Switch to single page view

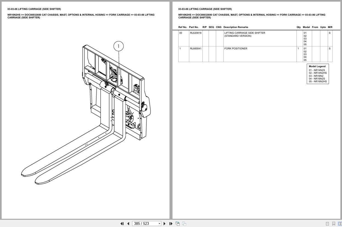point(327,224)
